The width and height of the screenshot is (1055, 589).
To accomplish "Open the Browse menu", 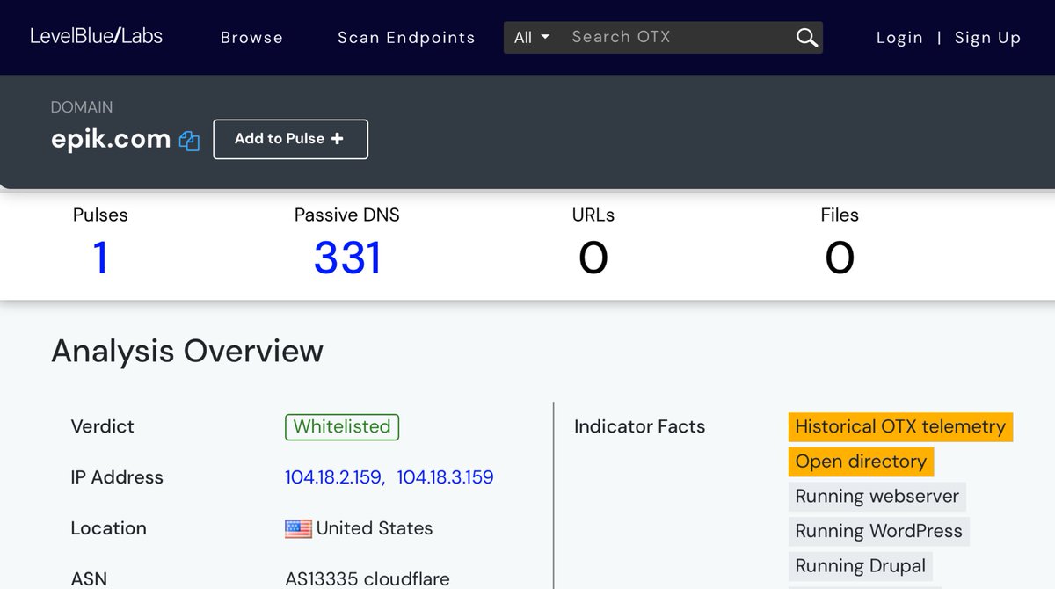I will pos(251,37).
